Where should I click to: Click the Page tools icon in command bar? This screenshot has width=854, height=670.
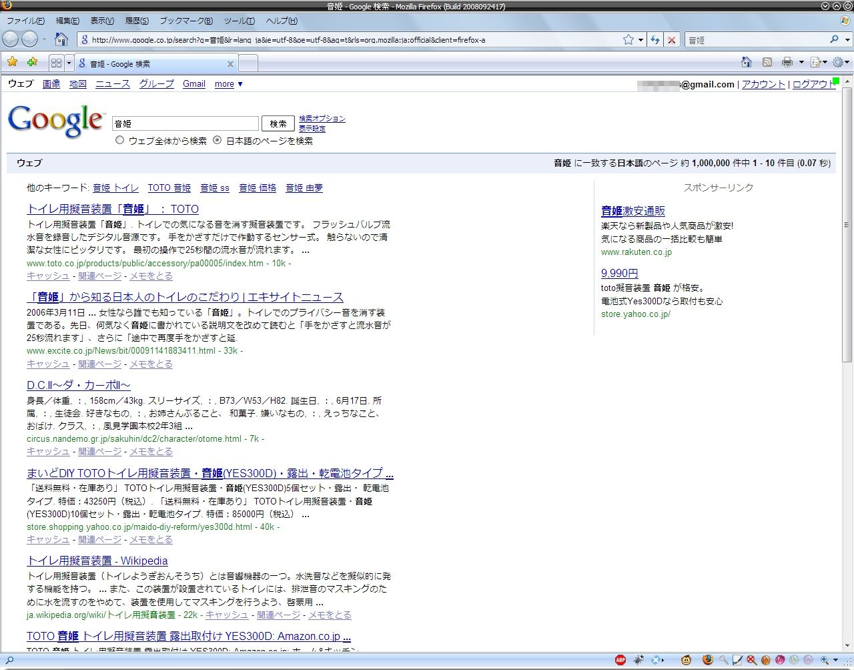(815, 62)
